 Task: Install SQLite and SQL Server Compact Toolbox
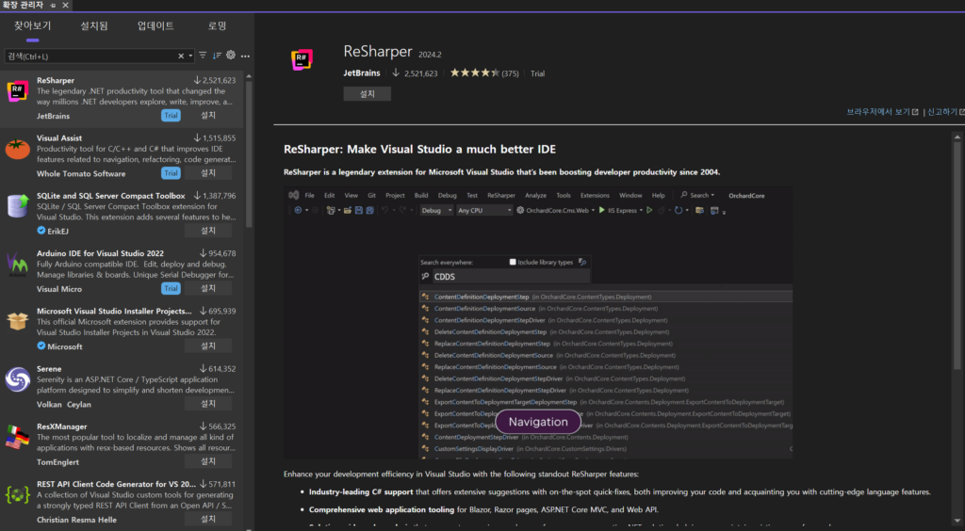208,231
